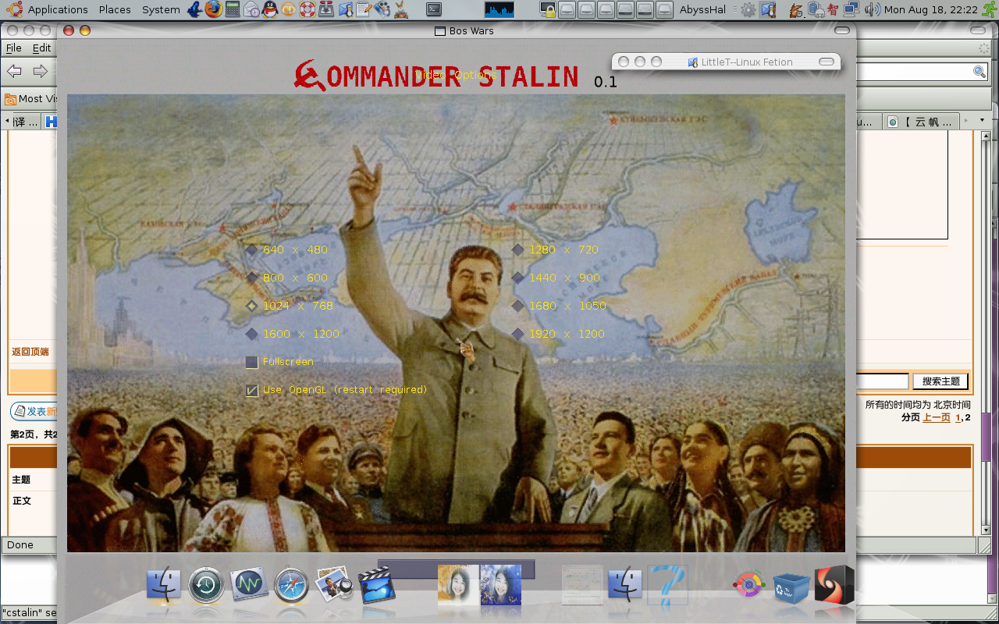Select the 1920 x 1200 resolution option
The height and width of the screenshot is (624, 999).
tap(559, 334)
